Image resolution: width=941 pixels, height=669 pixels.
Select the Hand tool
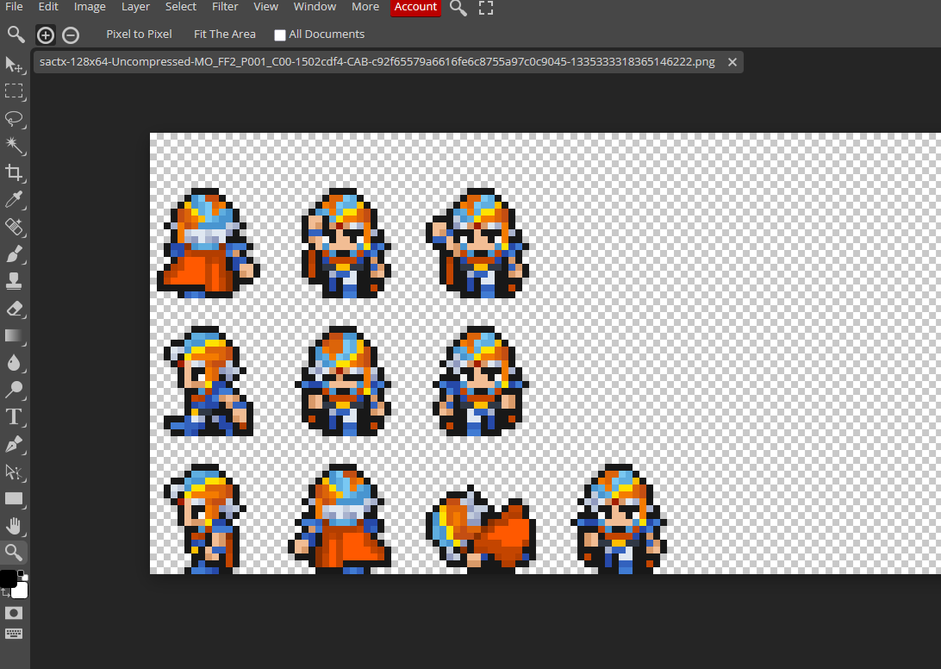coord(14,526)
